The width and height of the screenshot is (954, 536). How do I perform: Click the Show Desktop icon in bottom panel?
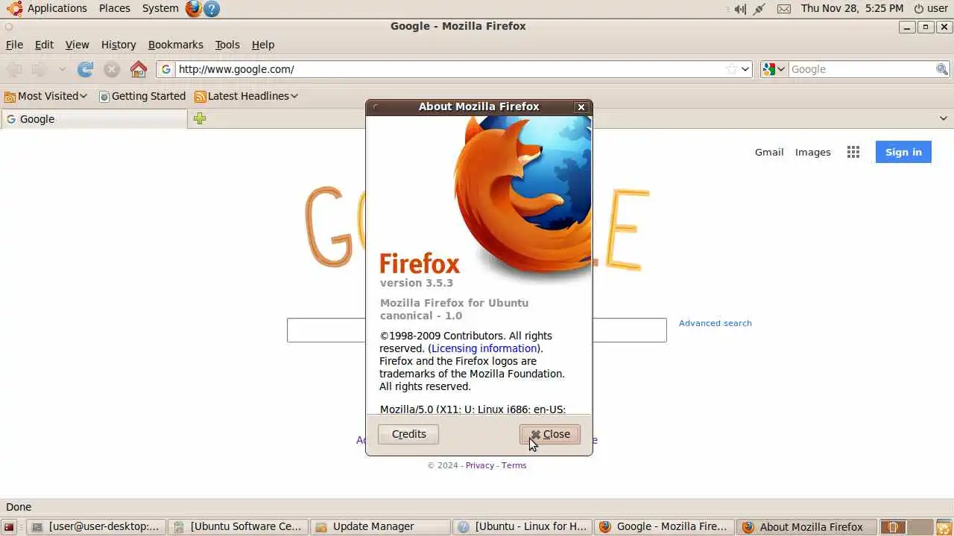pos(9,527)
